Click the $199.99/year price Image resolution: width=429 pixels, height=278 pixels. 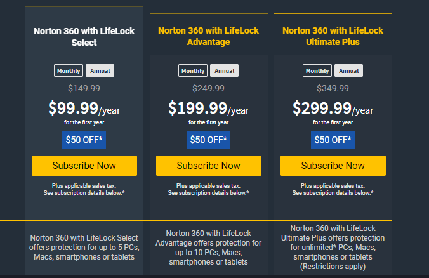point(209,109)
